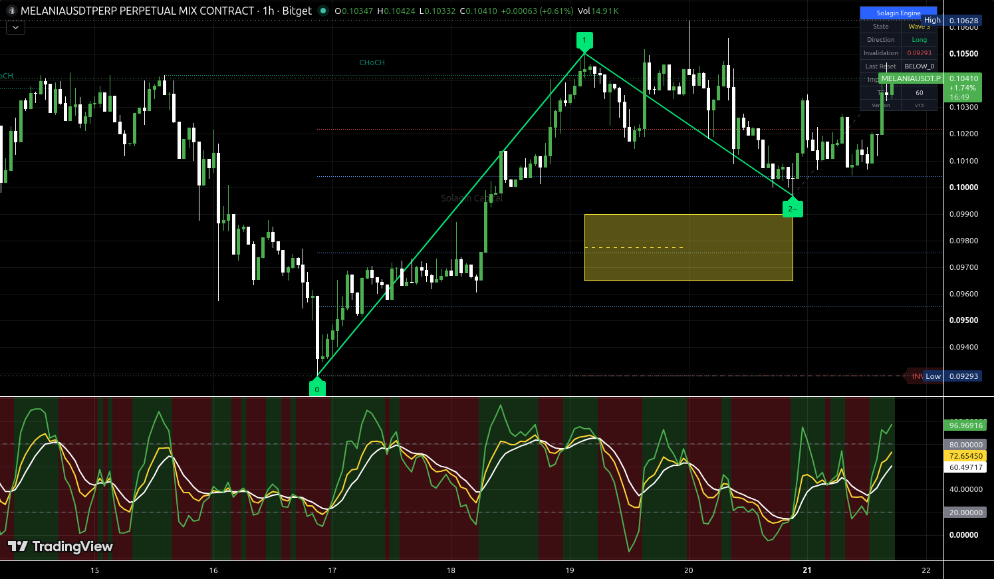Click date 15 on the time axis

click(95, 570)
